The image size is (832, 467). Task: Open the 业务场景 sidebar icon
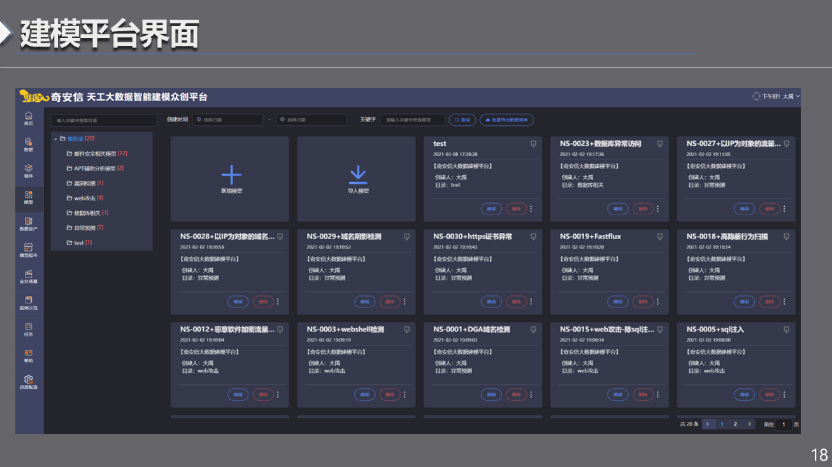pos(28,274)
